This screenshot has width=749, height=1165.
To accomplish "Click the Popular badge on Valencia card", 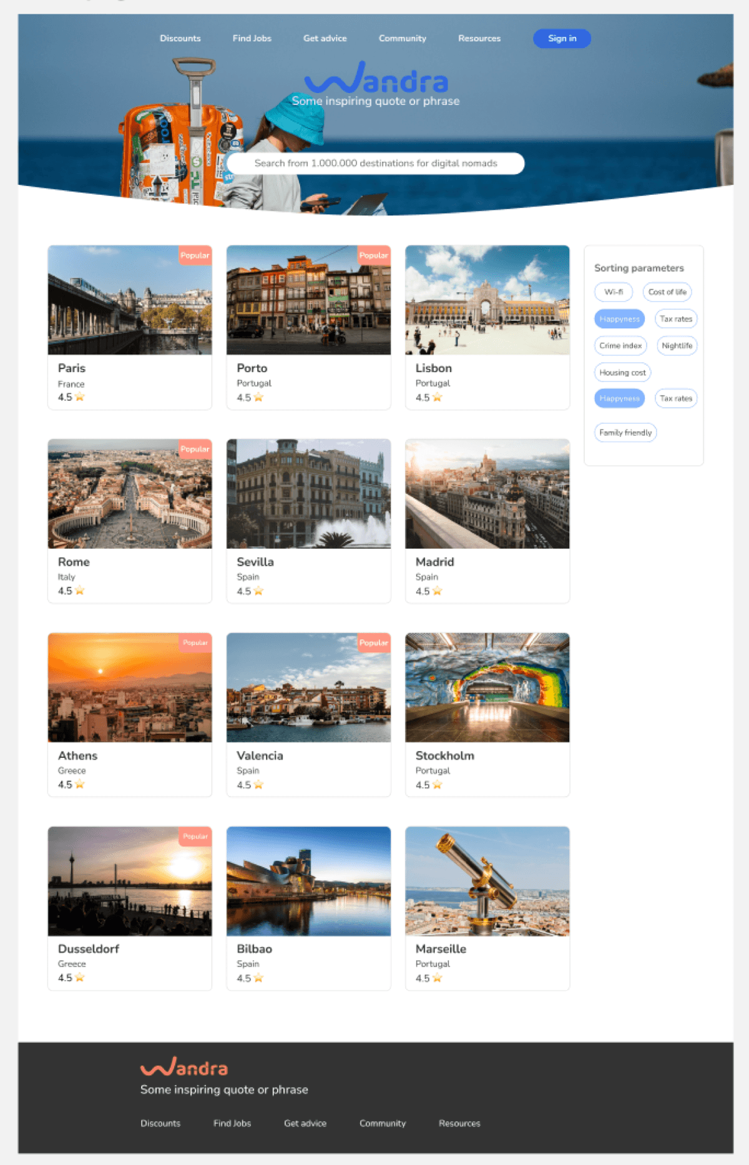I will coord(373,642).
